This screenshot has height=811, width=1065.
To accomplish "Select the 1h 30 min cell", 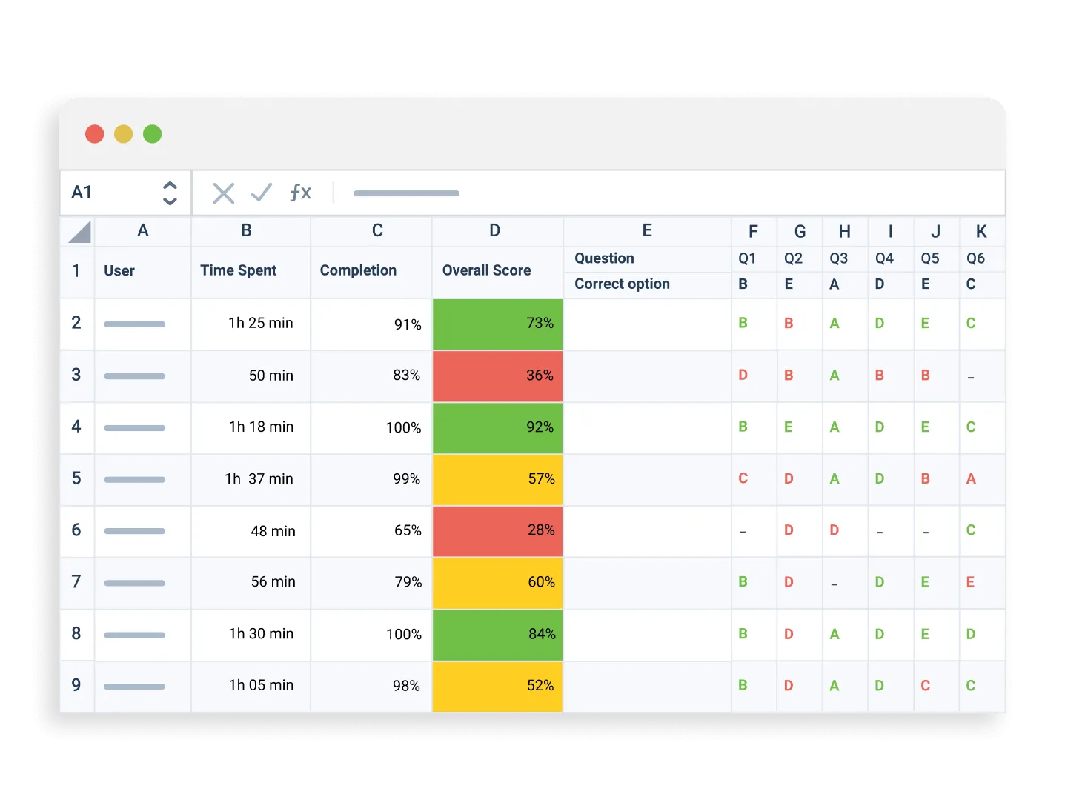I will click(261, 634).
